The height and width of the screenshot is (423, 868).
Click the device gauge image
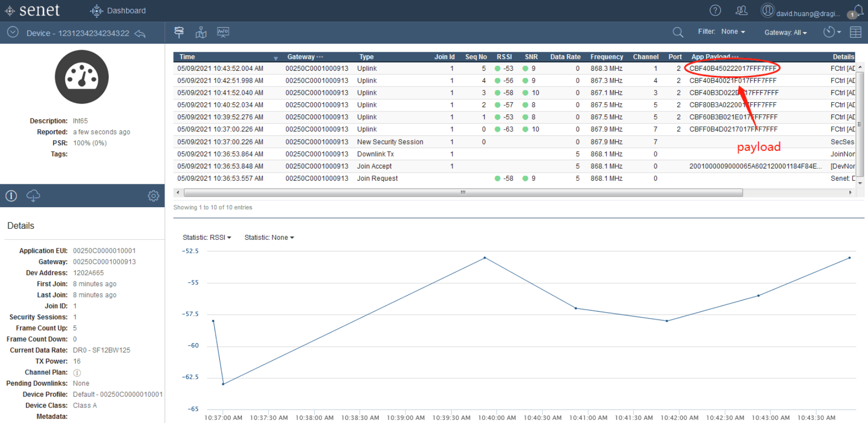tap(82, 77)
